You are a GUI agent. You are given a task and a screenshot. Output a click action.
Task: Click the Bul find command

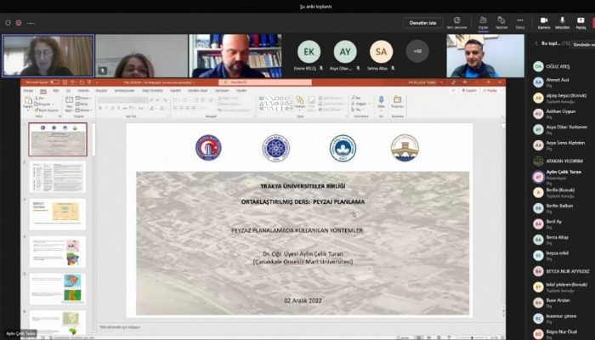[x=356, y=98]
